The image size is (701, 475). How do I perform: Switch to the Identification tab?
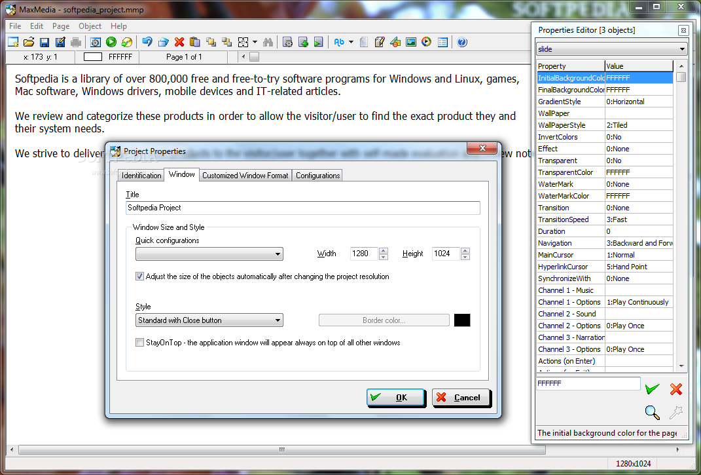click(x=141, y=176)
